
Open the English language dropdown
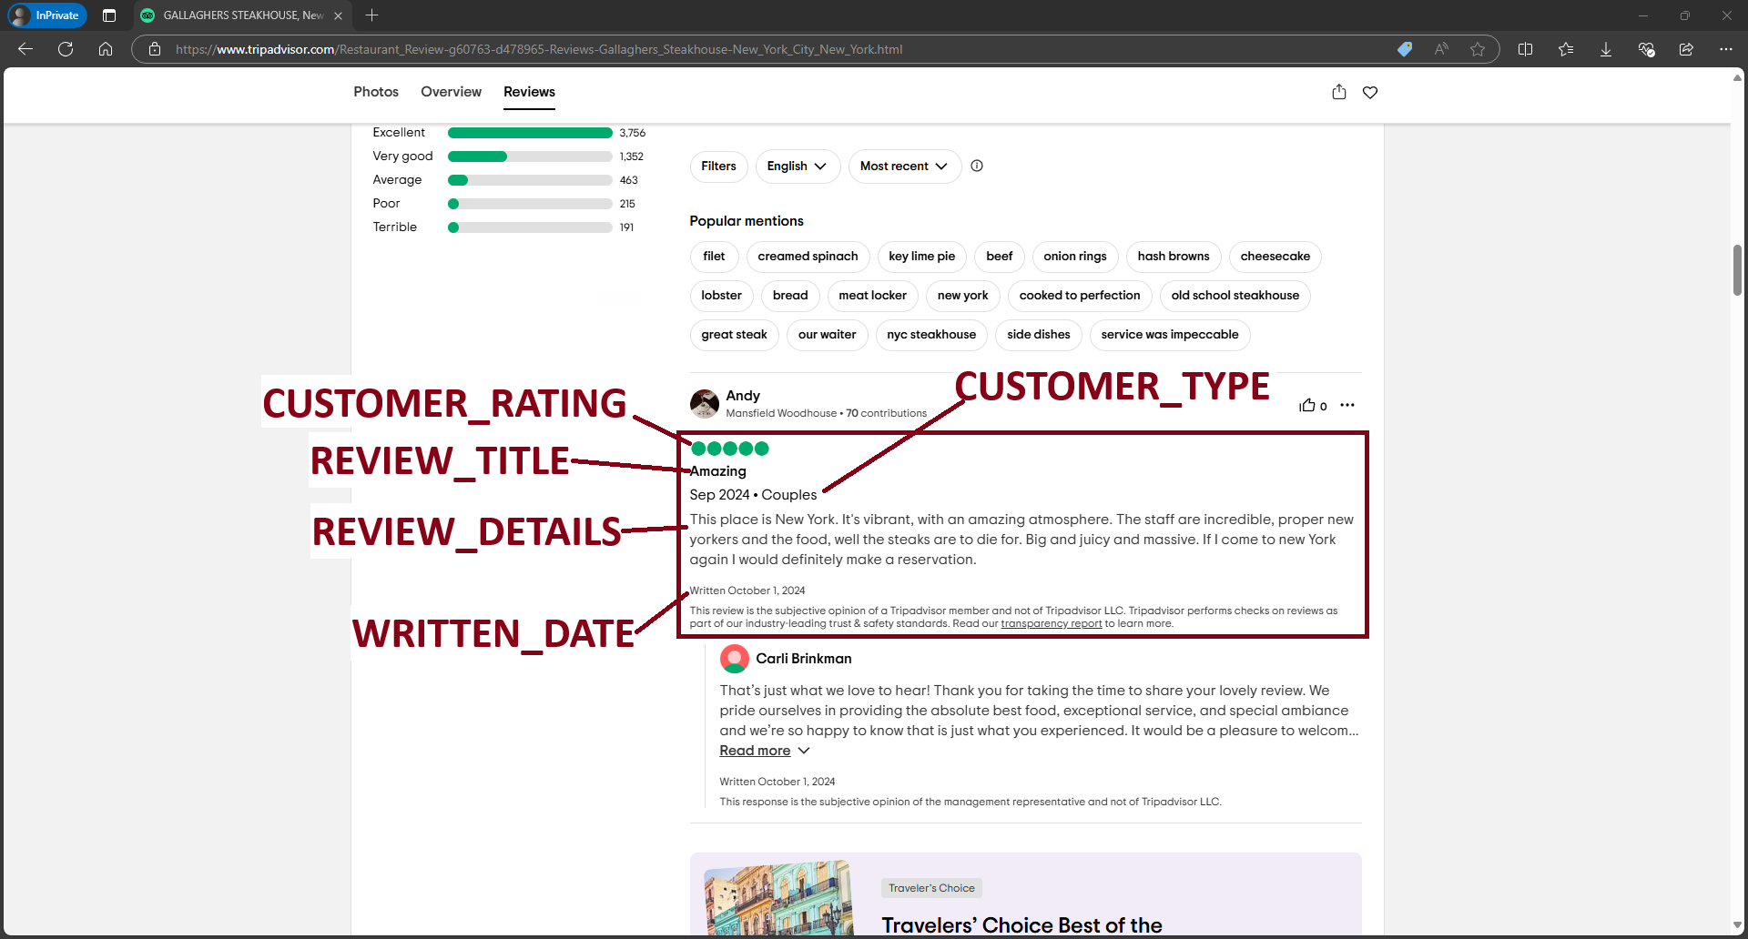coord(797,166)
